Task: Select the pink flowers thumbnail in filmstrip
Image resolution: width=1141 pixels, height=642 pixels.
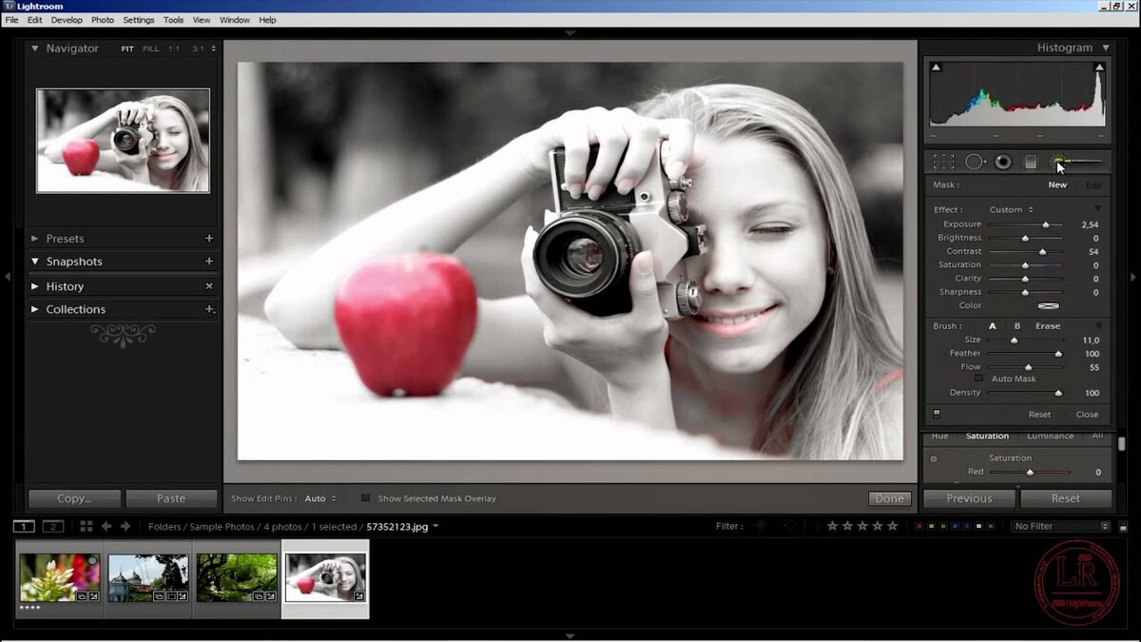Action: coord(60,577)
